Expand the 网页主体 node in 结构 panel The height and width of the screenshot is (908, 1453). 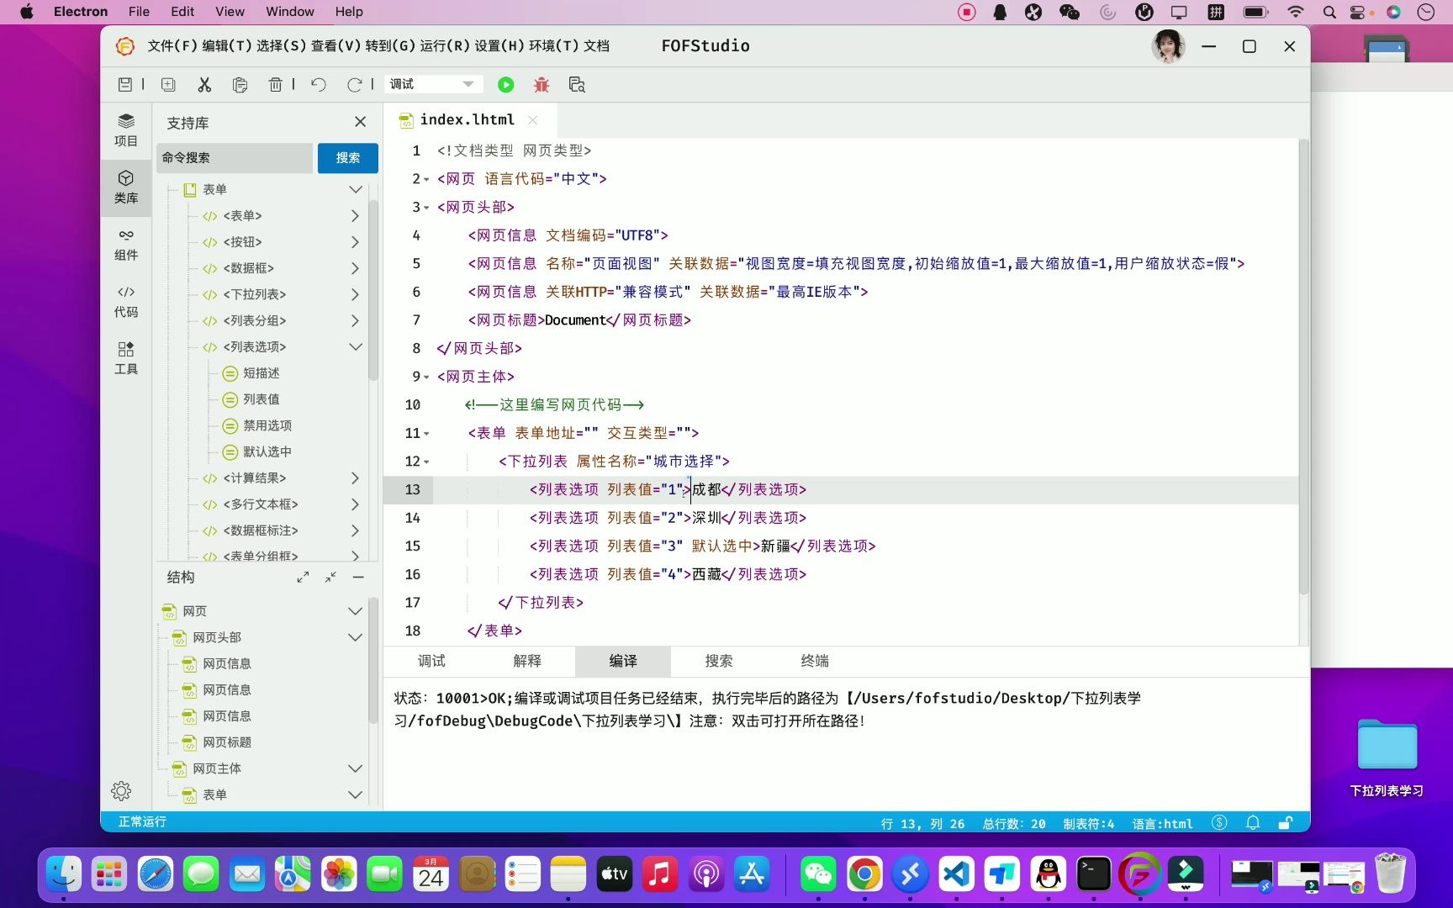tap(355, 768)
